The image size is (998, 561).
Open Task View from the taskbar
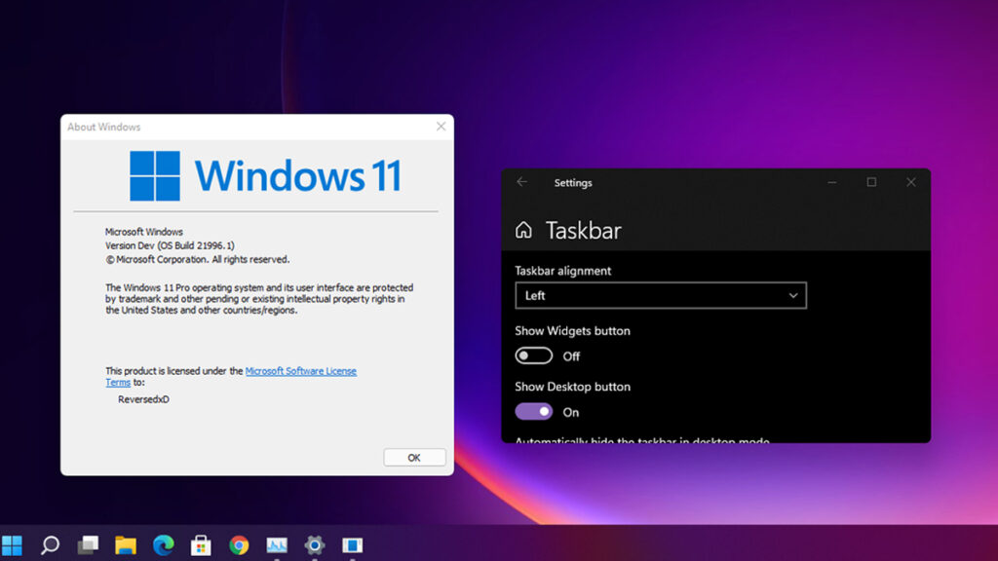[x=88, y=545]
